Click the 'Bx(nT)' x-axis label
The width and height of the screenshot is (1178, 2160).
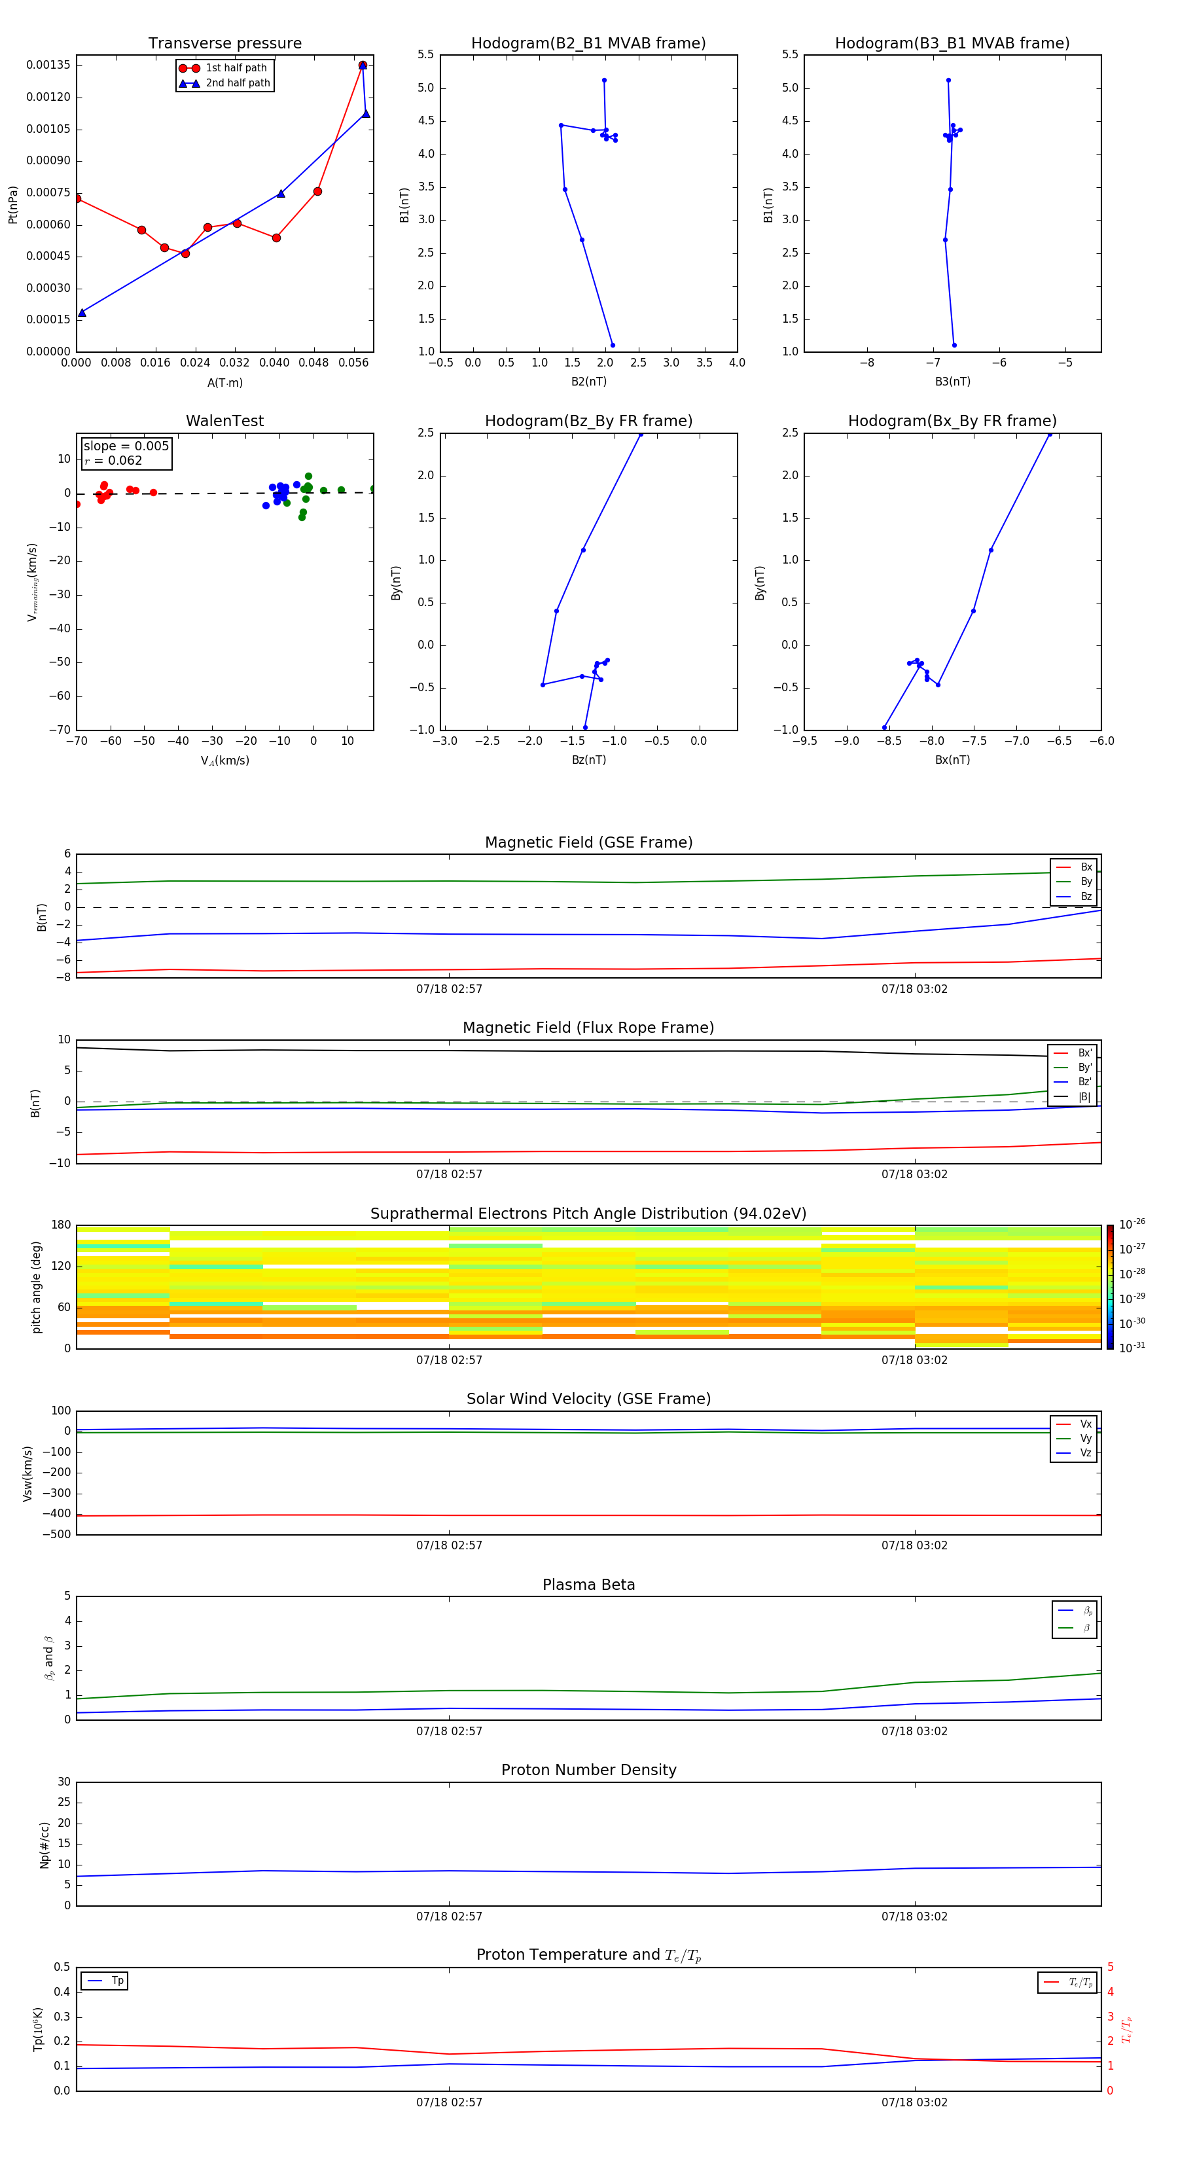tap(952, 760)
